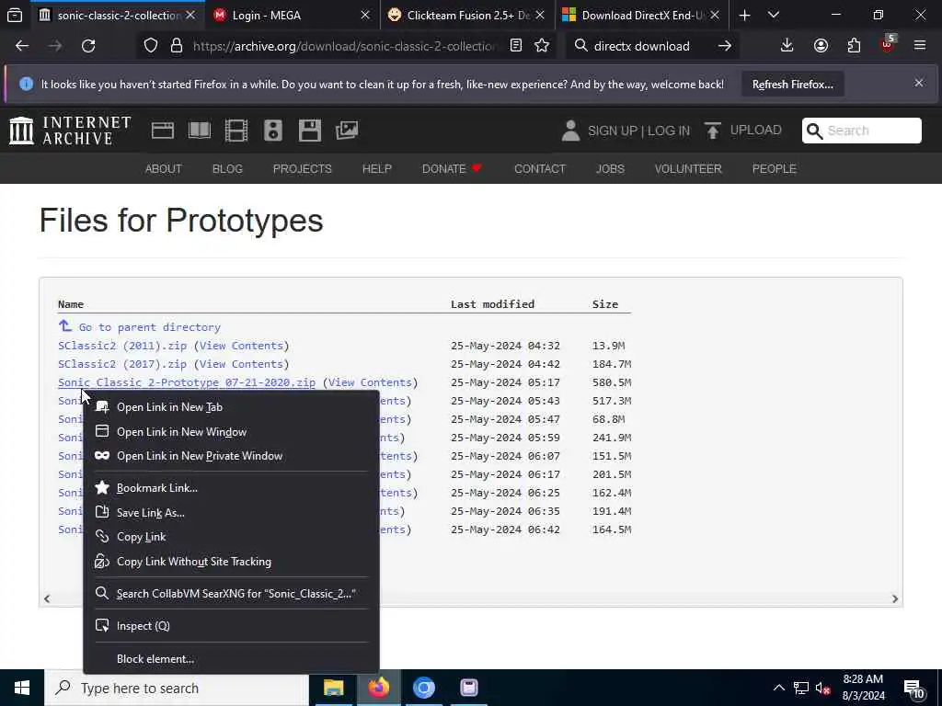
Task: Open the Firefox account icon
Action: pos(821,46)
